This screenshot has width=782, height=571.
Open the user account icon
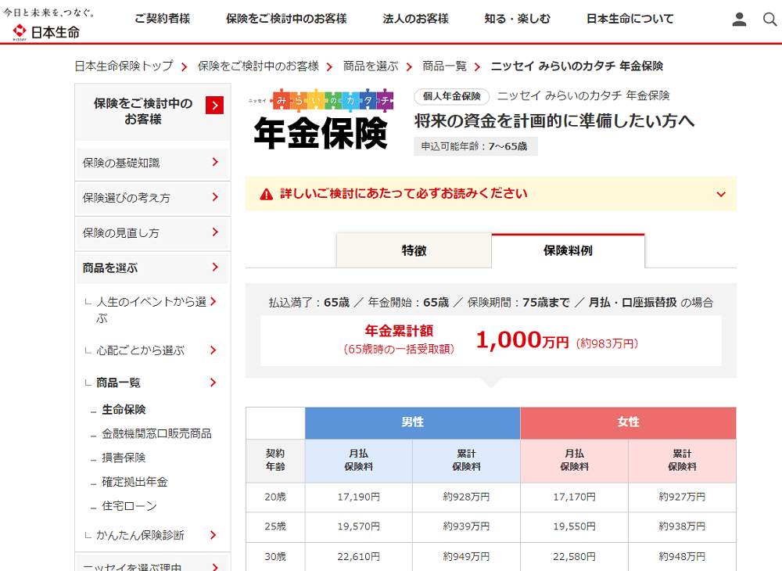(x=739, y=20)
